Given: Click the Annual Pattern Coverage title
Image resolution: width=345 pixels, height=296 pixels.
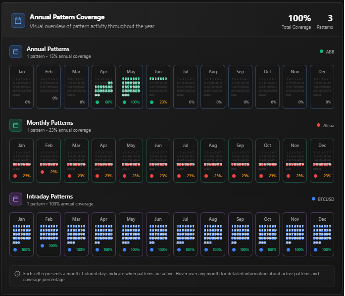Looking at the screenshot, I should tap(67, 17).
